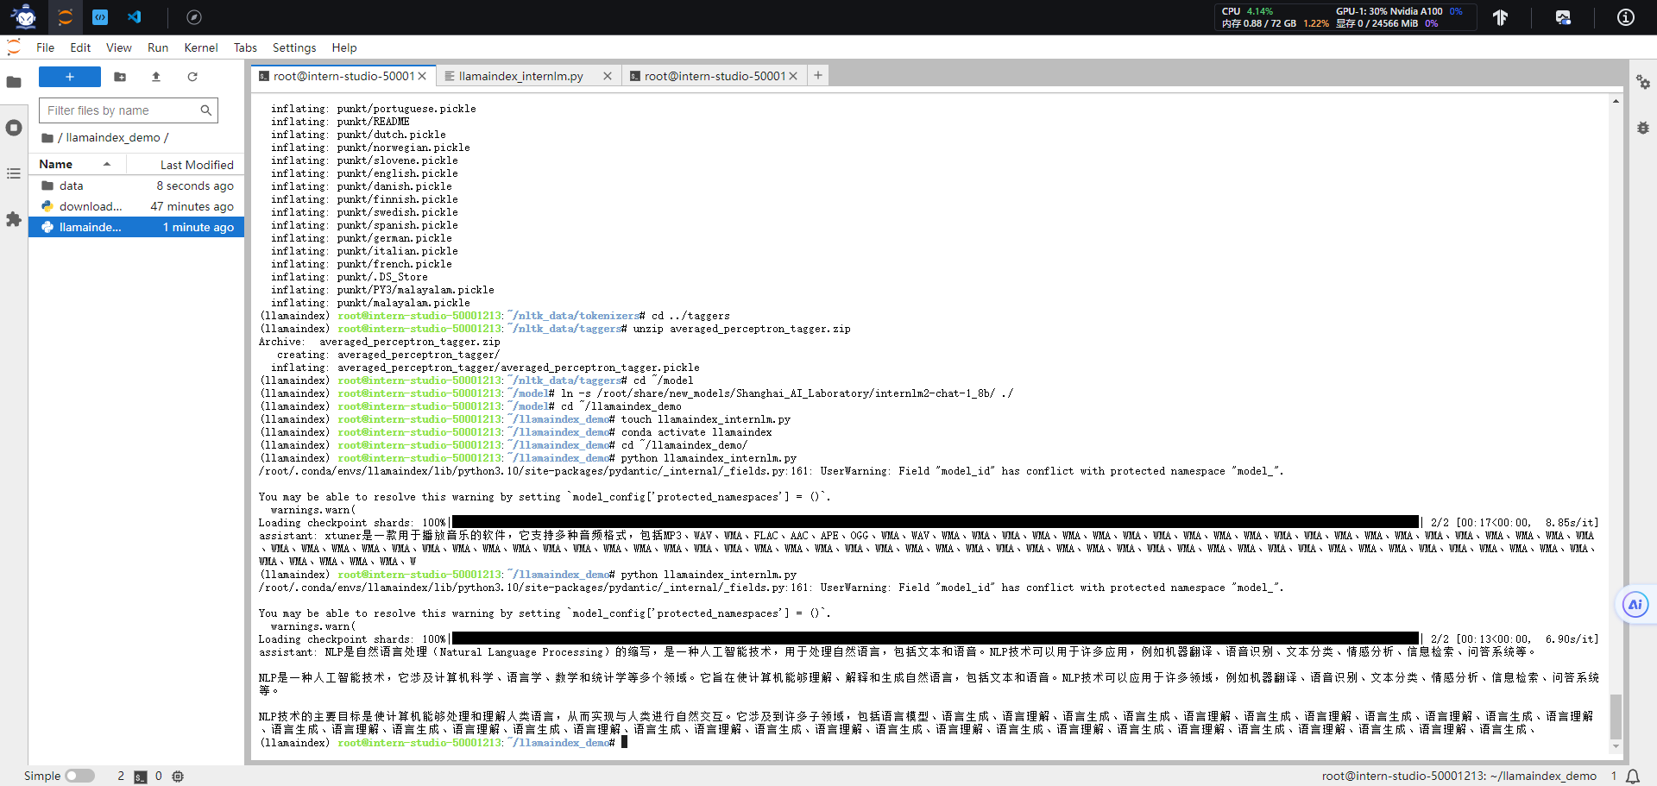Click the resource monitor toggle icon
The image size is (1657, 786).
[x=1563, y=17]
